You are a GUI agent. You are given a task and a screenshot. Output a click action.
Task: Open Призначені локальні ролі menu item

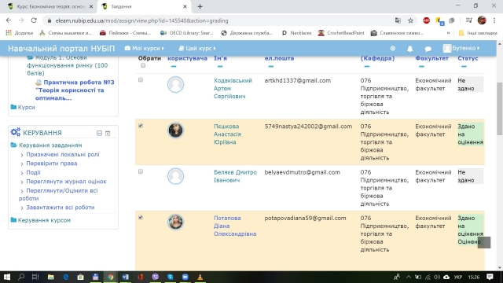pyautogui.click(x=63, y=155)
